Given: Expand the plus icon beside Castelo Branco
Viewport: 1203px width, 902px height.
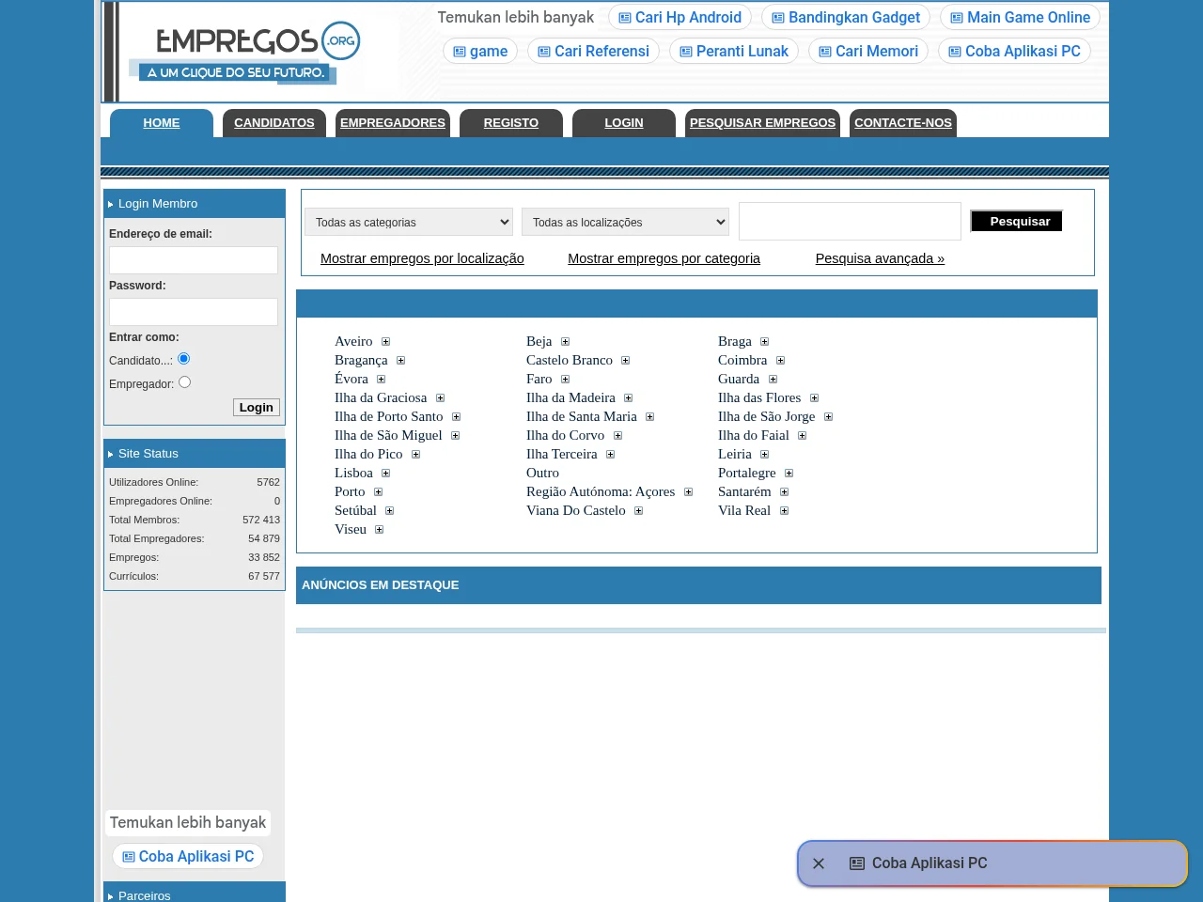Looking at the screenshot, I should [625, 361].
